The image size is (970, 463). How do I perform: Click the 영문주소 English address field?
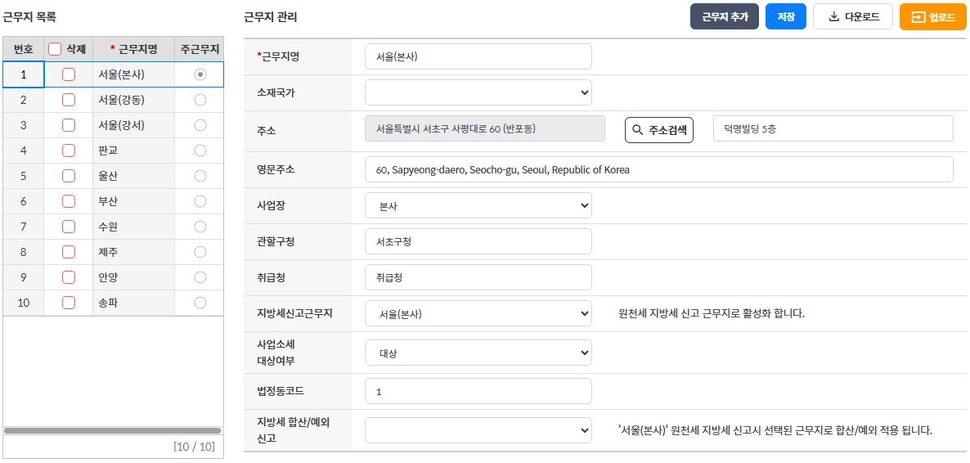click(x=658, y=169)
